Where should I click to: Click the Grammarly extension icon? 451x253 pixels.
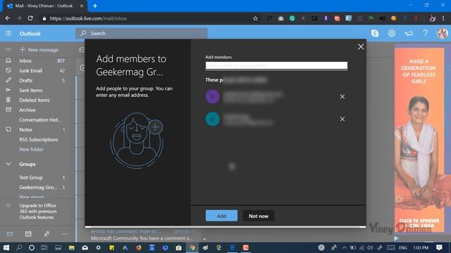point(292,18)
